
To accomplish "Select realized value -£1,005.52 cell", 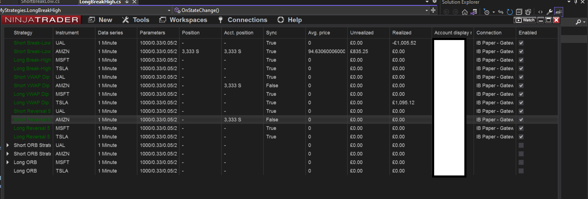I will 410,43.
